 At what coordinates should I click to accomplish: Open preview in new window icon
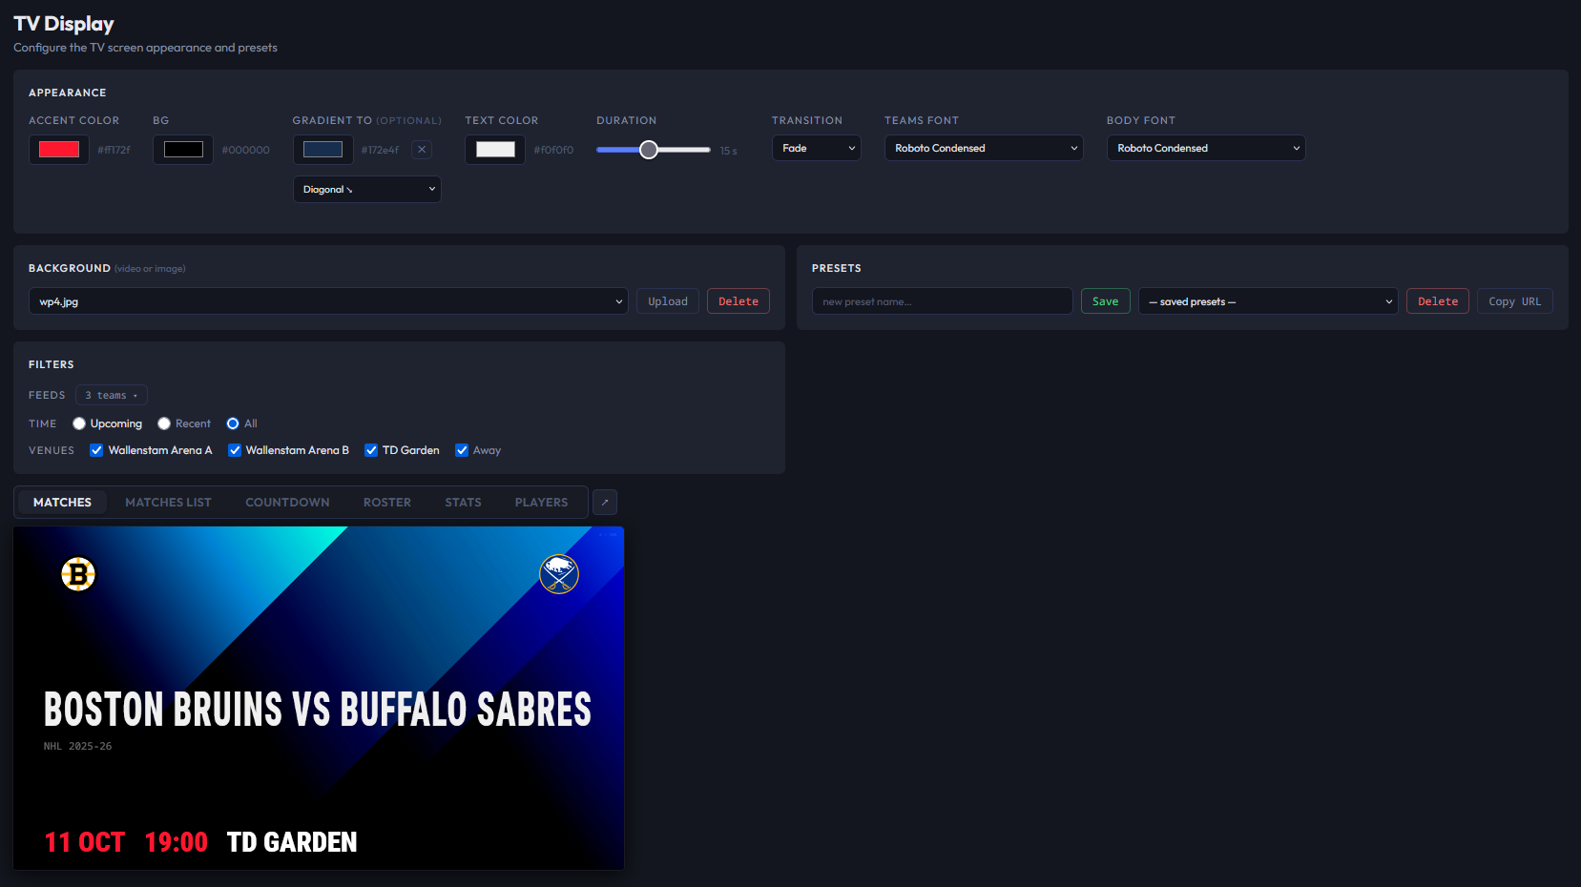pyautogui.click(x=605, y=503)
